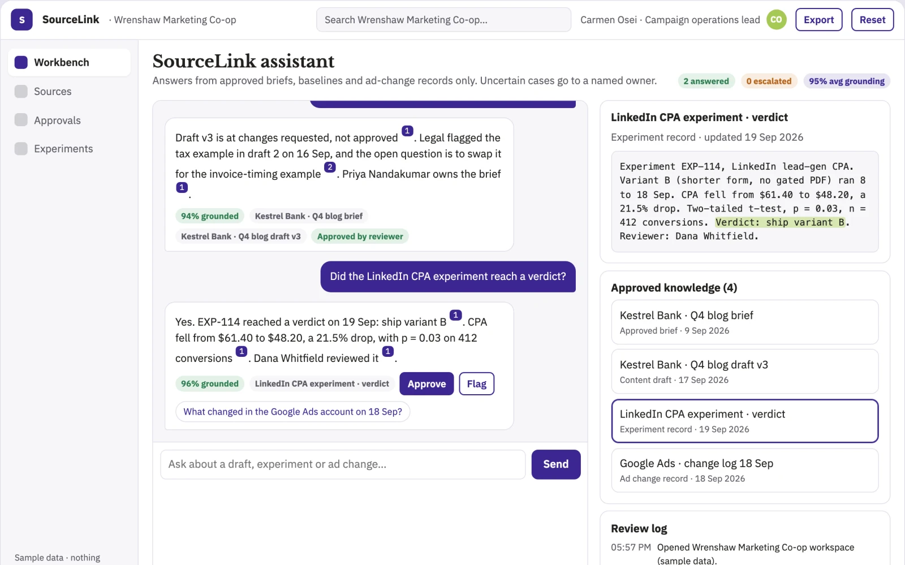Viewport: 905px width, 565px height.
Task: Click the Sources sidebar icon
Action: pyautogui.click(x=21, y=92)
